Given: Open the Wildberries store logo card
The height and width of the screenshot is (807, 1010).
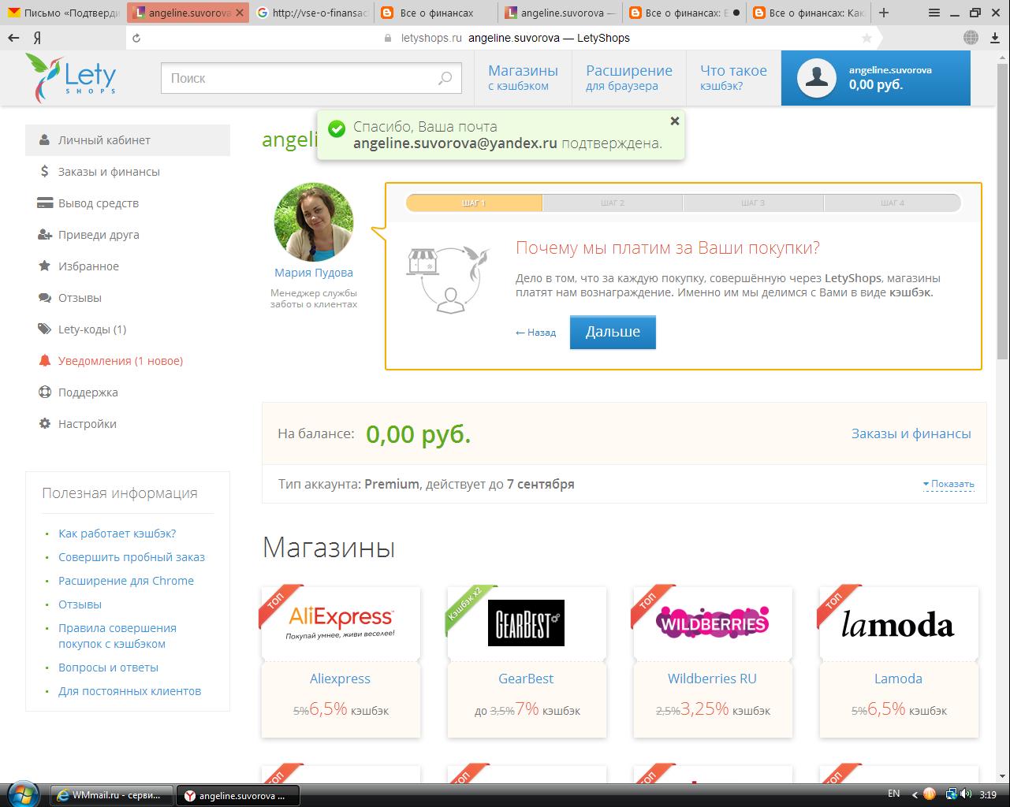Looking at the screenshot, I should 713,623.
